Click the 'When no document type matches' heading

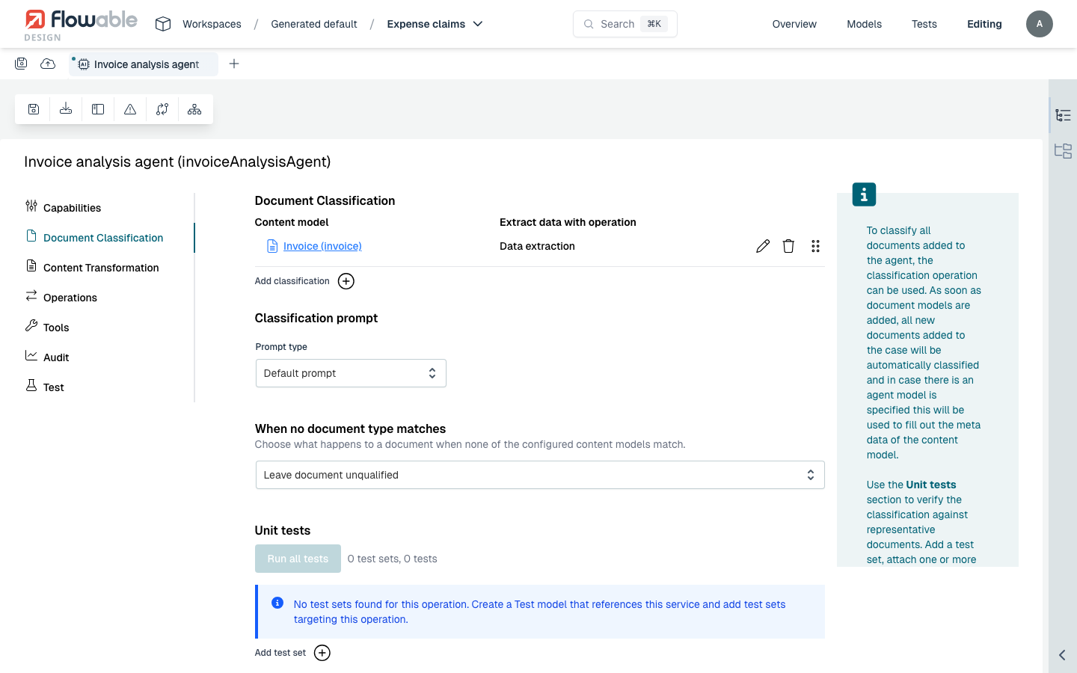point(350,428)
